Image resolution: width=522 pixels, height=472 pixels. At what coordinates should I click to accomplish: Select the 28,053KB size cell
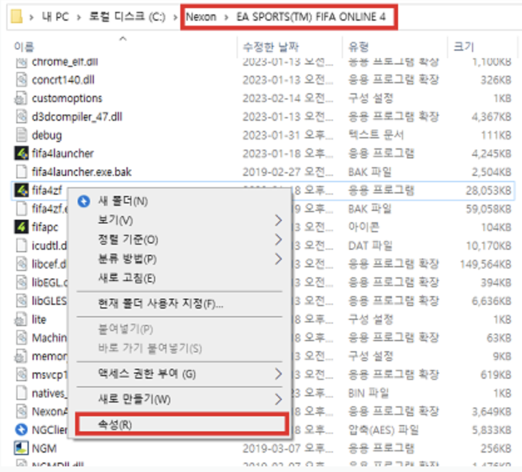[x=488, y=190]
